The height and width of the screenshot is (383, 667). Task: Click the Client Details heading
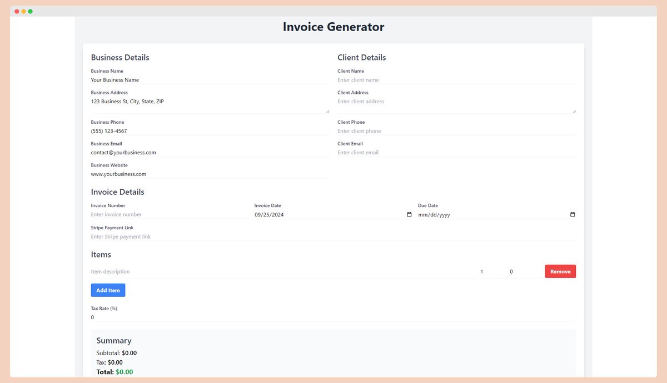tap(362, 58)
